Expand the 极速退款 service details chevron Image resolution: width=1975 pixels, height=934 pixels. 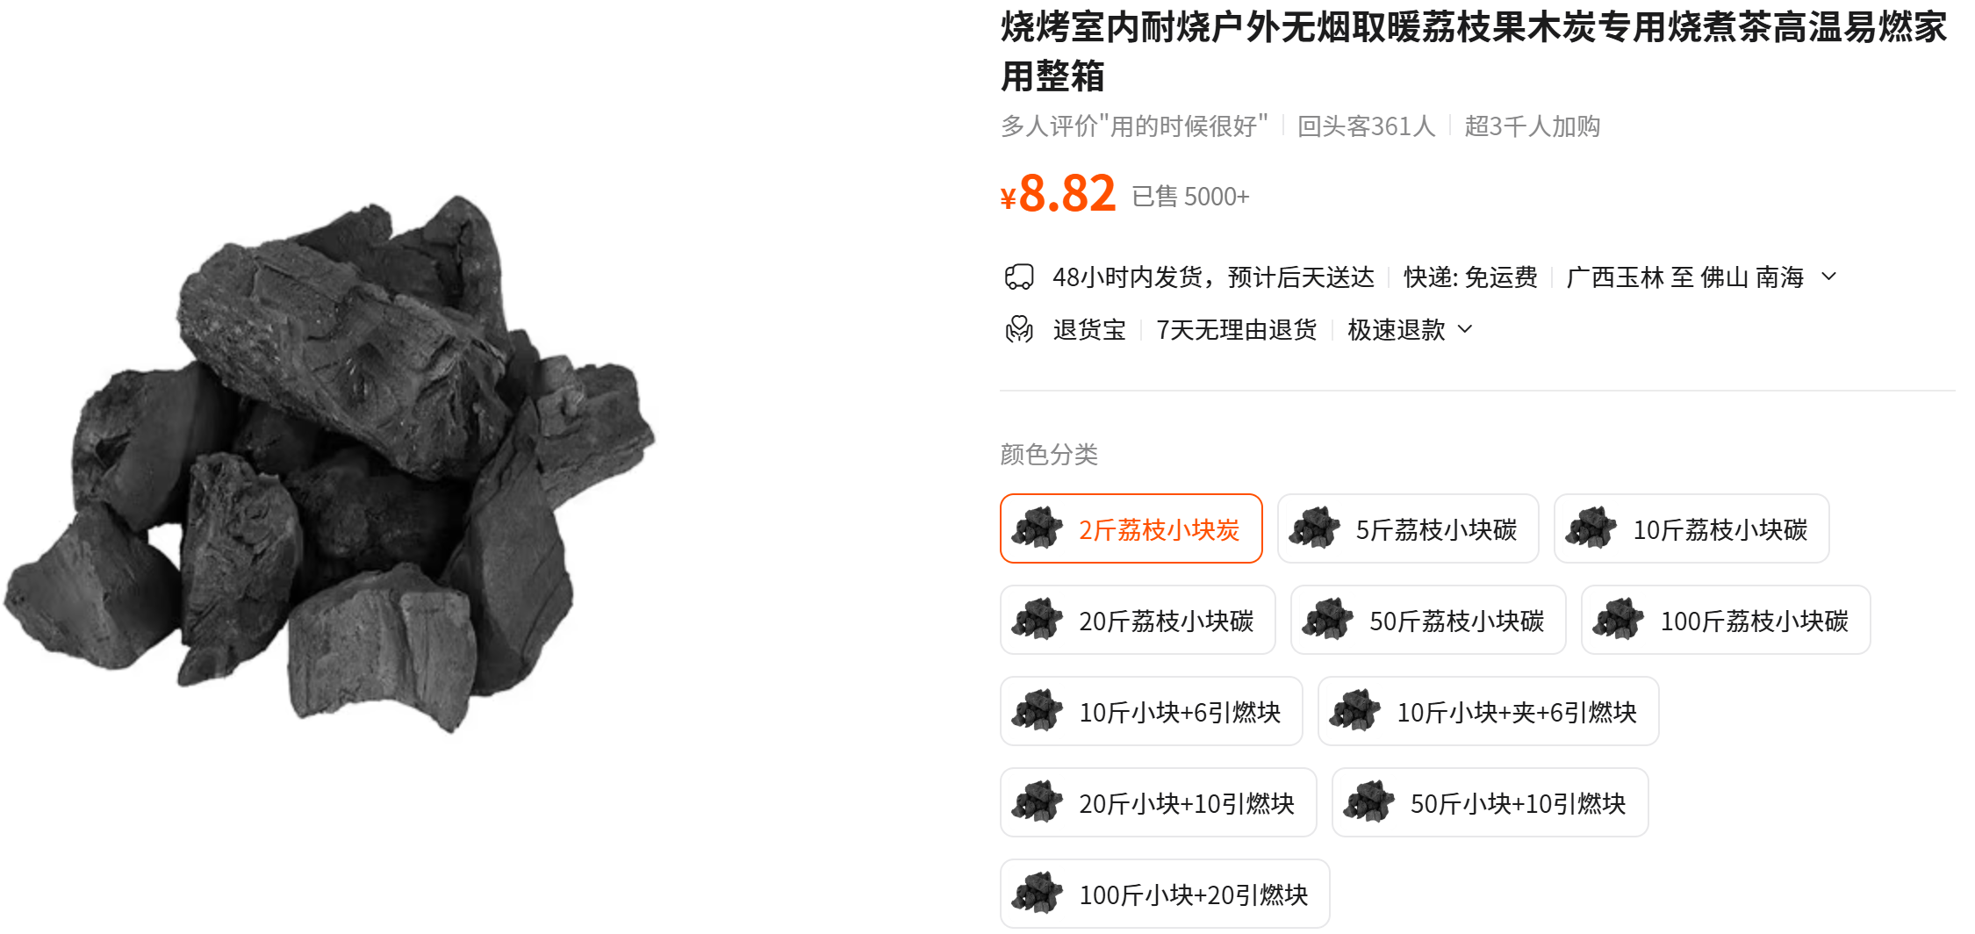(1465, 329)
